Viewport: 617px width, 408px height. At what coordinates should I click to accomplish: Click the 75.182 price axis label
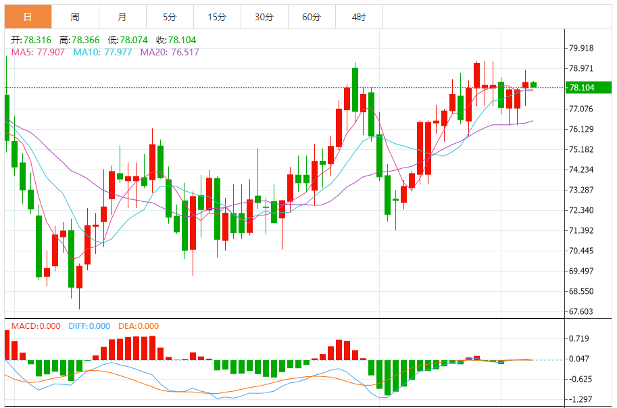(581, 149)
